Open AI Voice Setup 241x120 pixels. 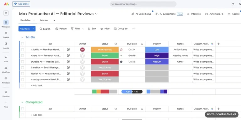pyautogui.click(x=141, y=14)
